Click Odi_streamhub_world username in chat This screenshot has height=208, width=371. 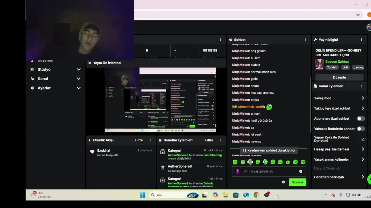248,107
